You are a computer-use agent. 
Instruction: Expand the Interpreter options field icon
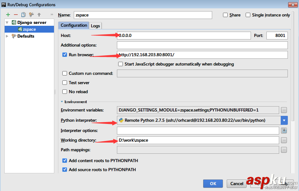[284, 131]
